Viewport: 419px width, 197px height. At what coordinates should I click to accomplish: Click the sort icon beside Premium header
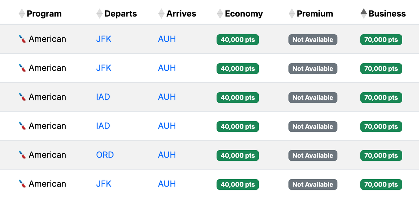pos(292,14)
